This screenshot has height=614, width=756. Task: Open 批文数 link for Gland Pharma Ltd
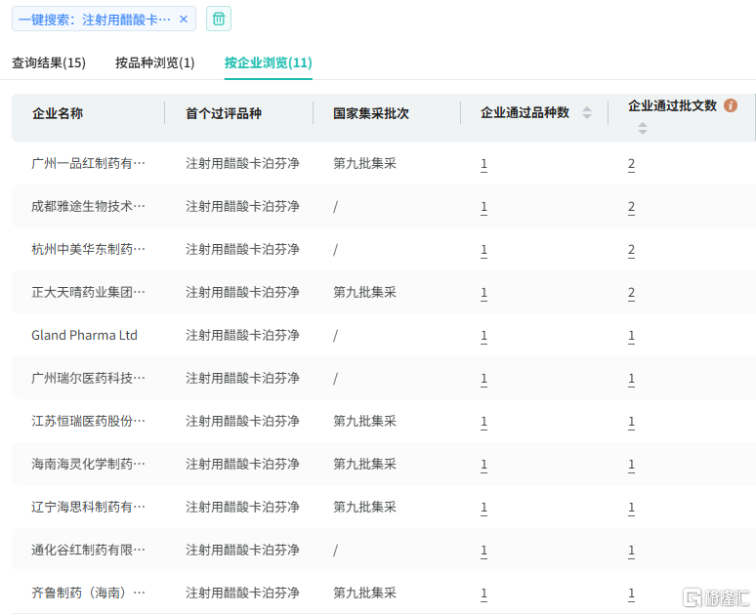pos(631,336)
